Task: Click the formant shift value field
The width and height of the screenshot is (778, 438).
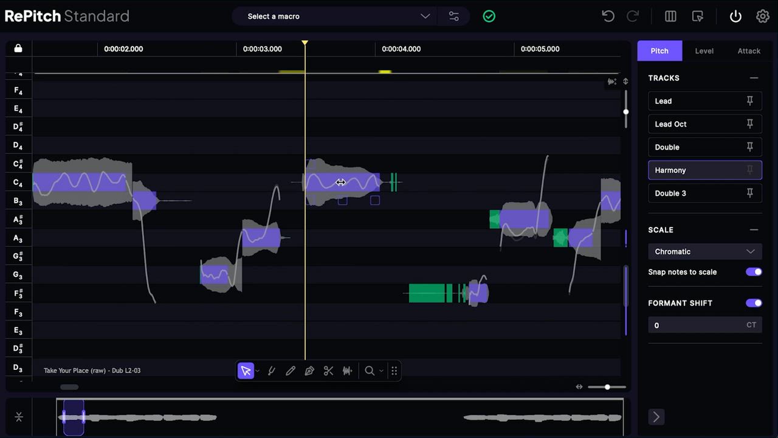Action: pyautogui.click(x=705, y=325)
